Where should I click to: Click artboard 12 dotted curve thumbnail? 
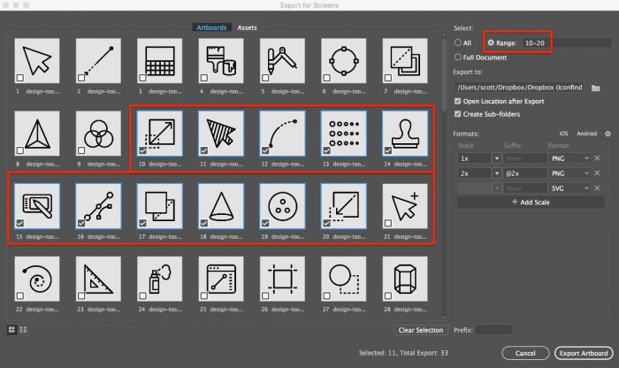[282, 134]
